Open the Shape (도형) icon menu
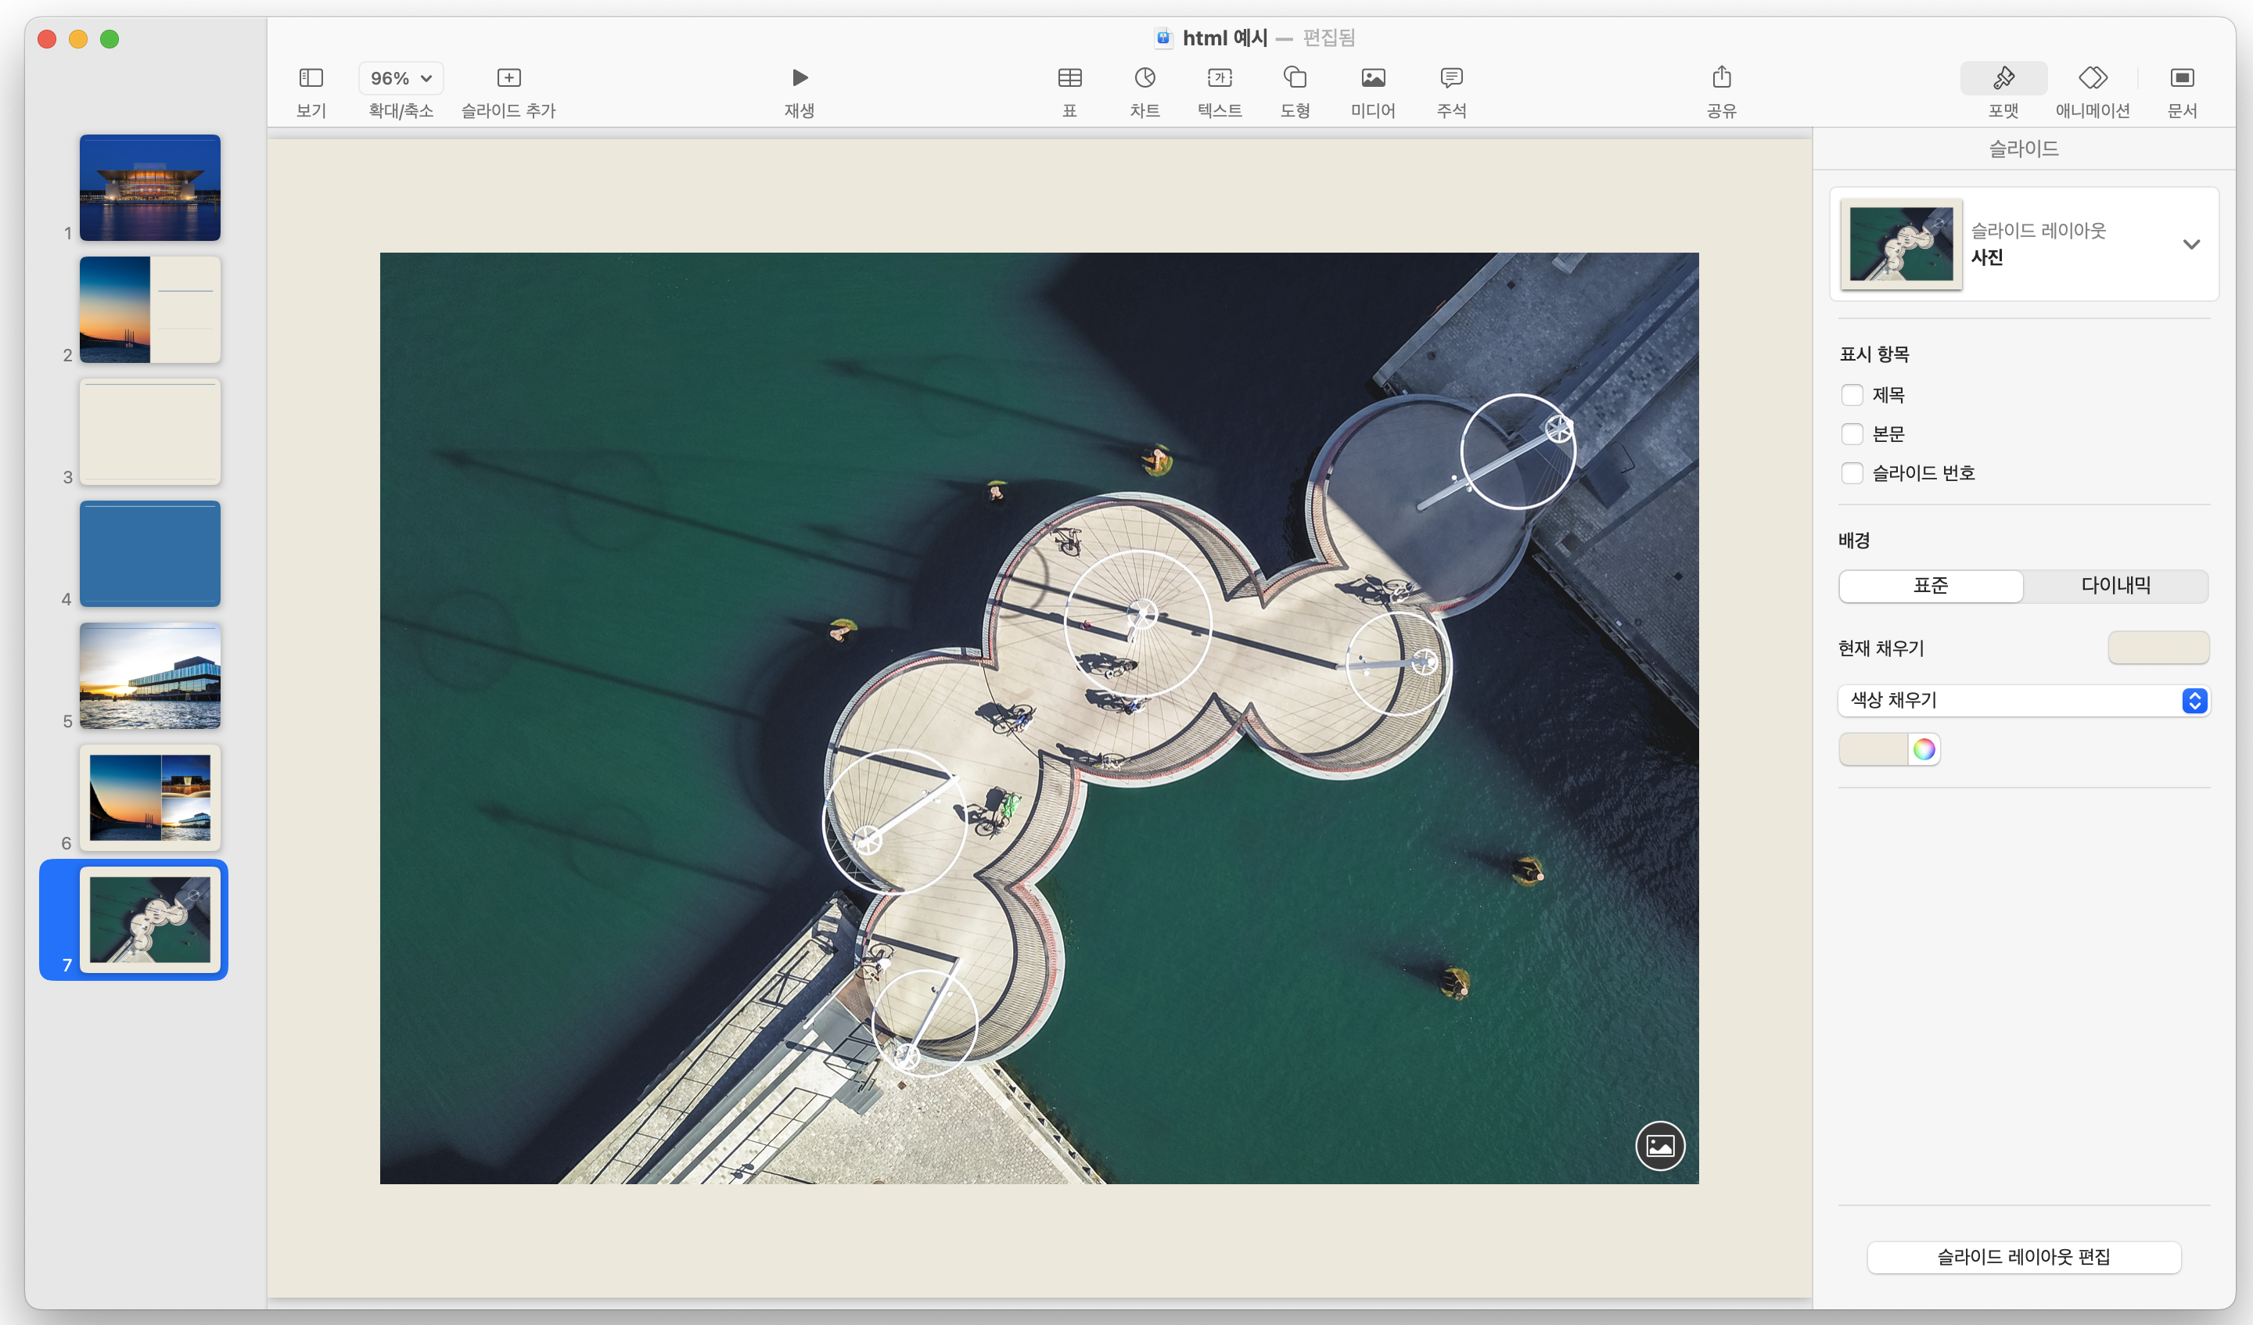The height and width of the screenshot is (1325, 2253). pos(1295,77)
